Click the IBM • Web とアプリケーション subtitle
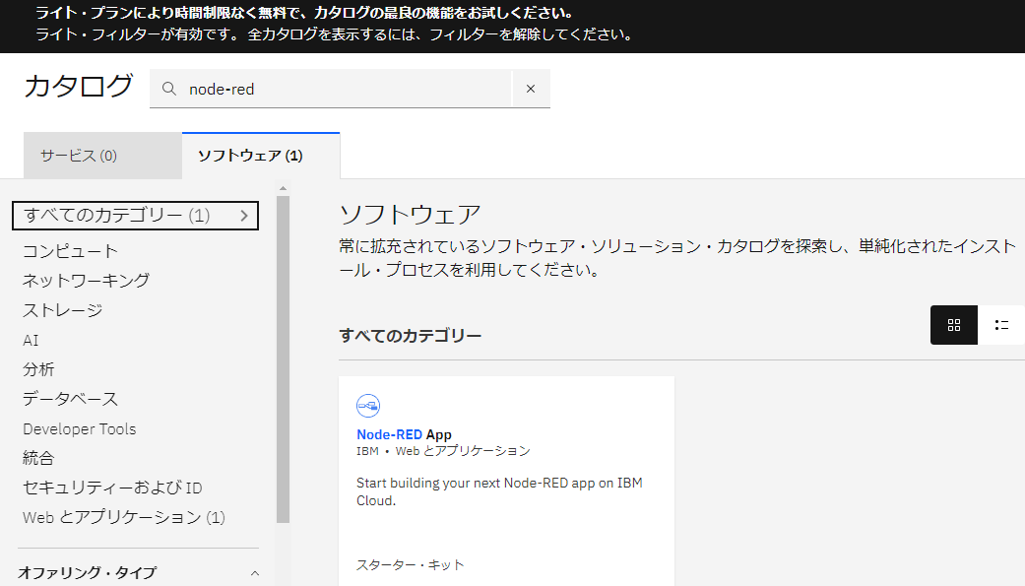1025x586 pixels. (443, 451)
